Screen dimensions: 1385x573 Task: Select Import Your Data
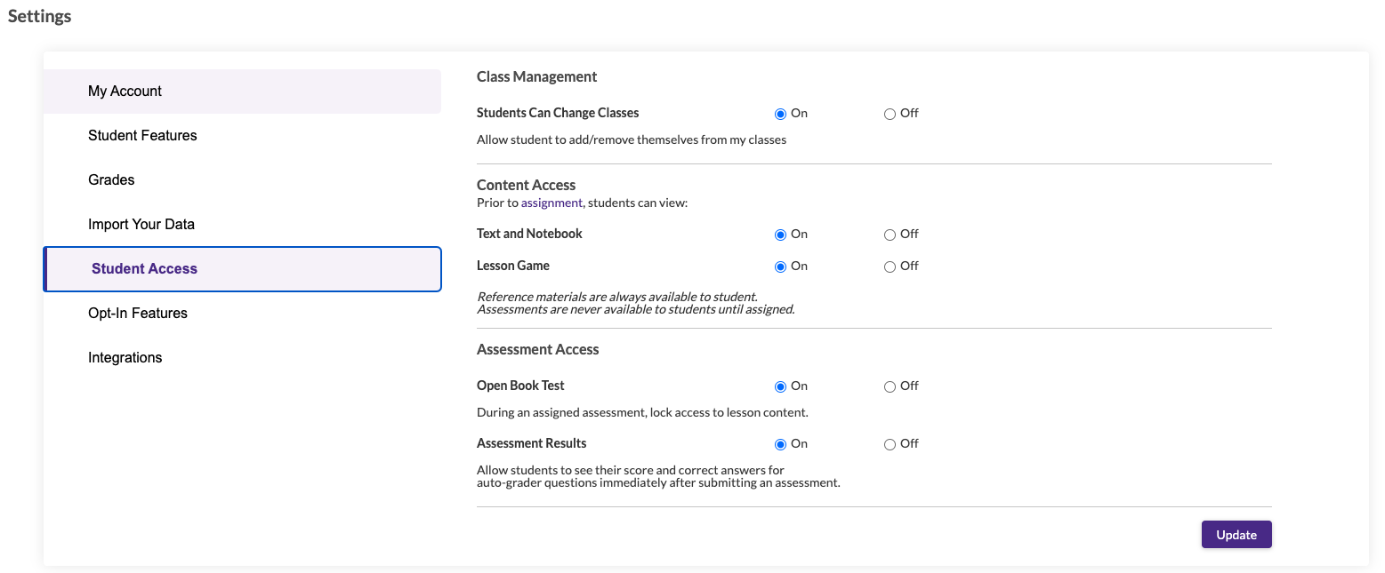[141, 224]
